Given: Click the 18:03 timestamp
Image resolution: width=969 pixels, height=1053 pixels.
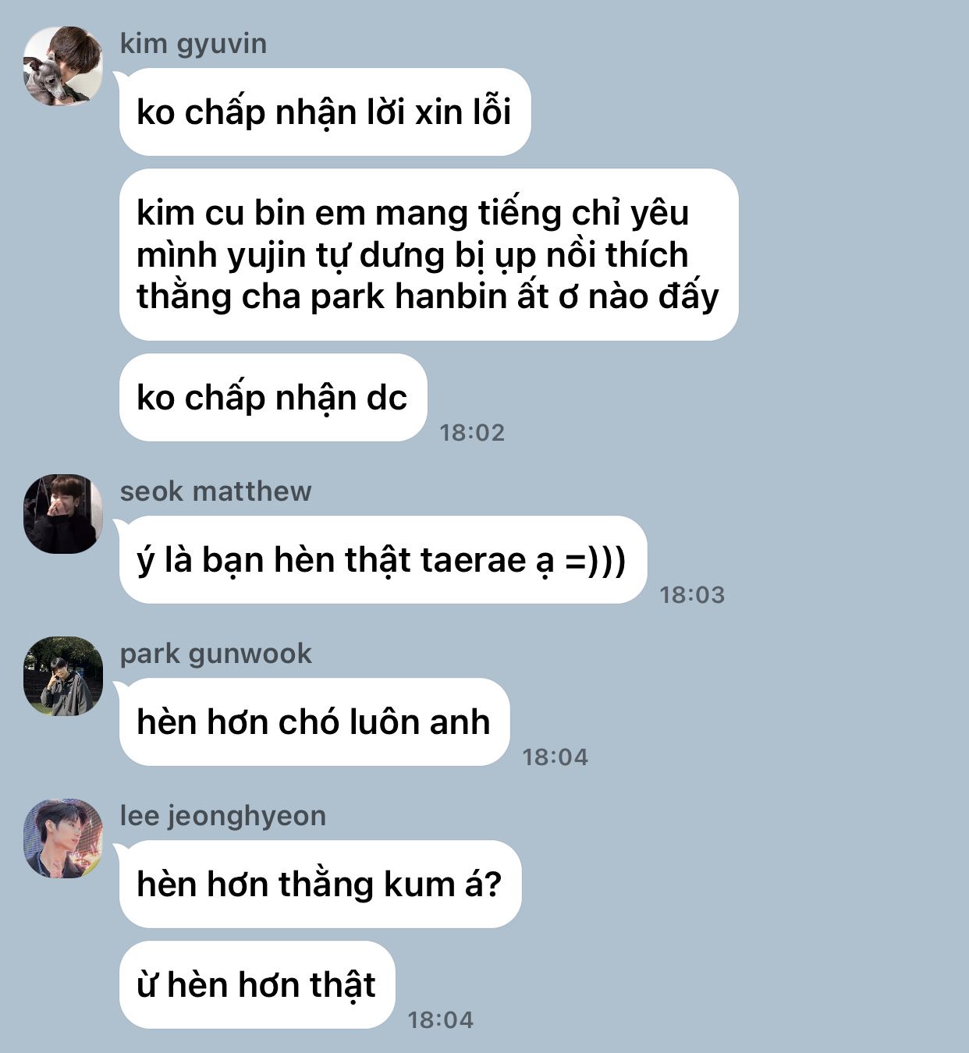Looking at the screenshot, I should point(692,594).
